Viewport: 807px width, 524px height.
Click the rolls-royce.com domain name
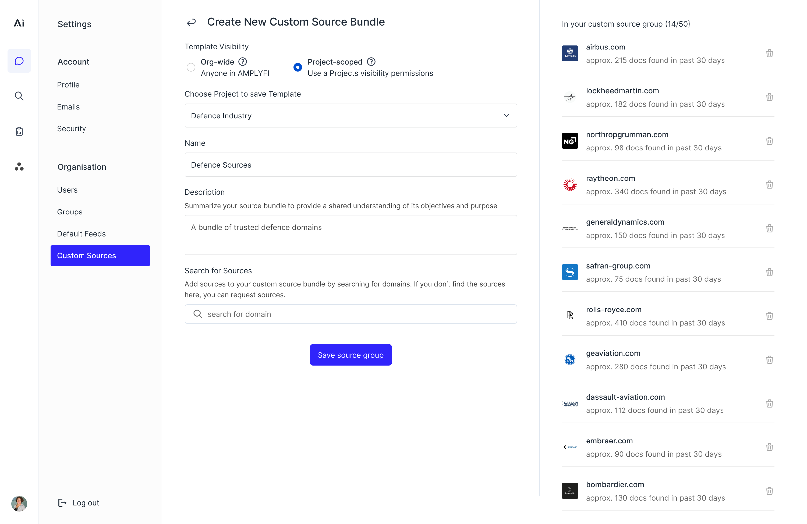(x=614, y=310)
